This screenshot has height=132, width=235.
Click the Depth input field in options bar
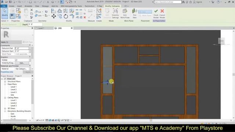tap(35, 25)
